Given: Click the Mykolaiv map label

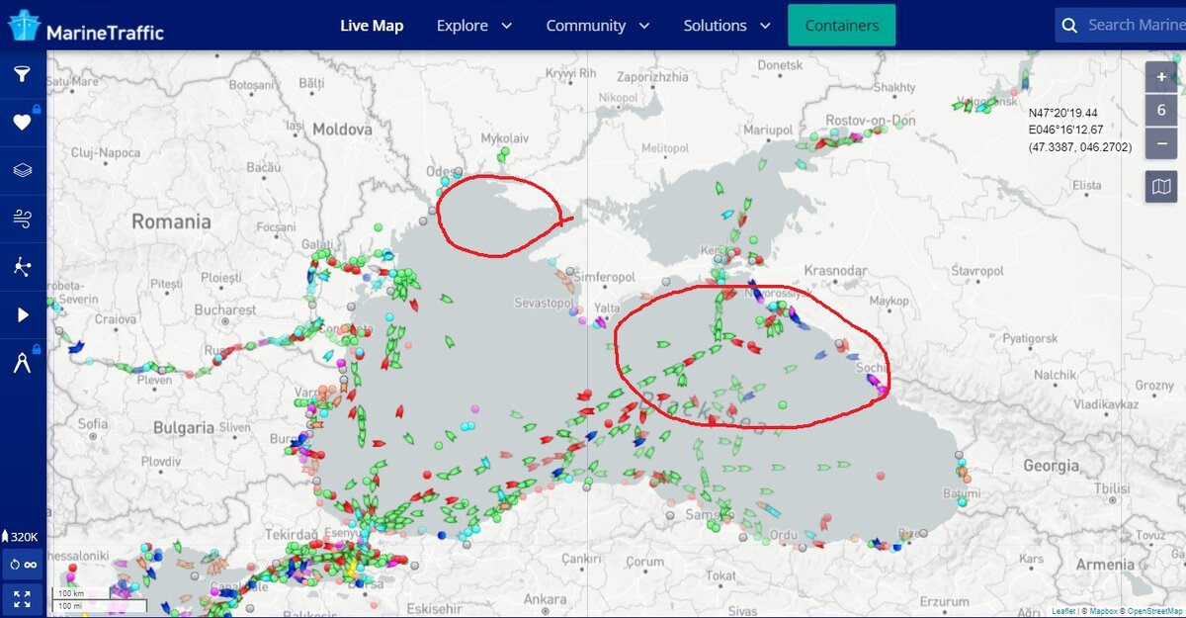Looking at the screenshot, I should (505, 138).
